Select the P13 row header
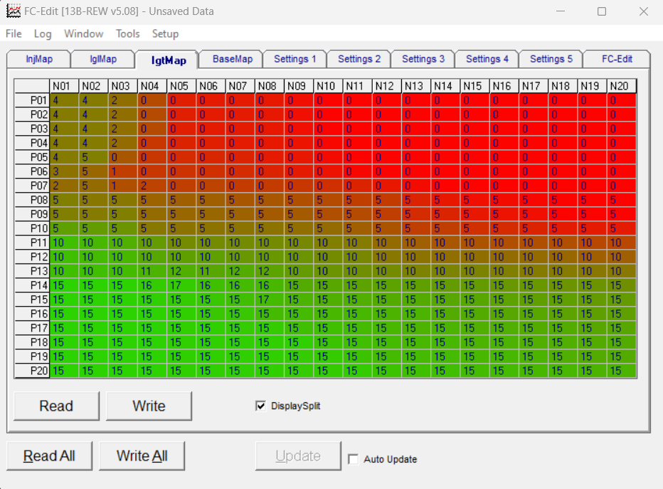 pos(32,271)
